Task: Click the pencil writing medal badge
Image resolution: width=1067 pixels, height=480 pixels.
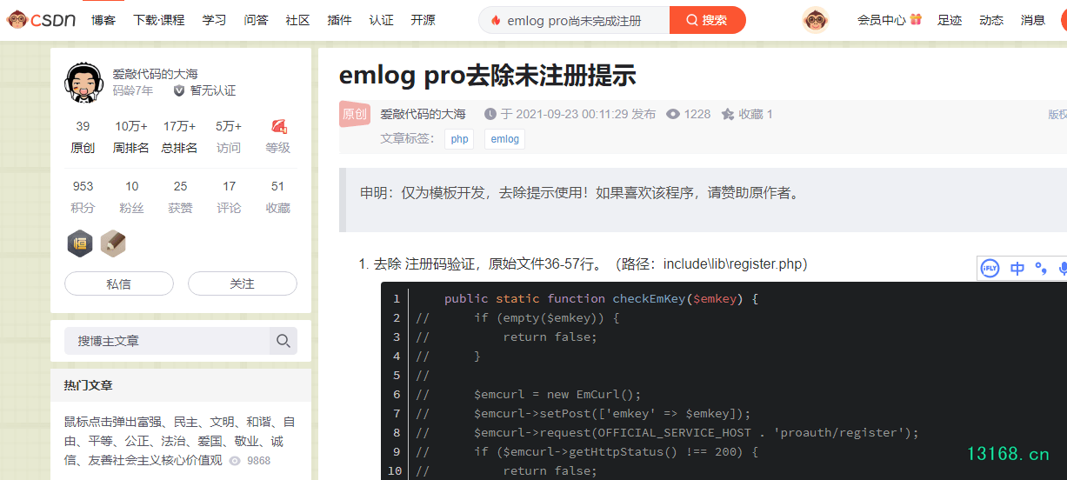Action: pos(113,243)
